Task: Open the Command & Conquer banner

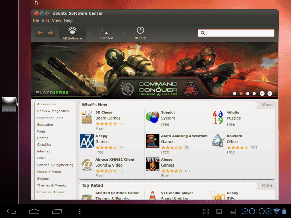Action: point(154,70)
